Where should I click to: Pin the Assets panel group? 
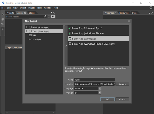[x=51, y=13]
